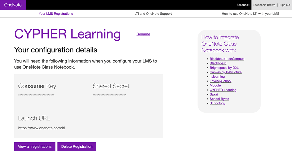Click the Delete Registration button
Screen dimensions: 292x154
click(x=77, y=146)
